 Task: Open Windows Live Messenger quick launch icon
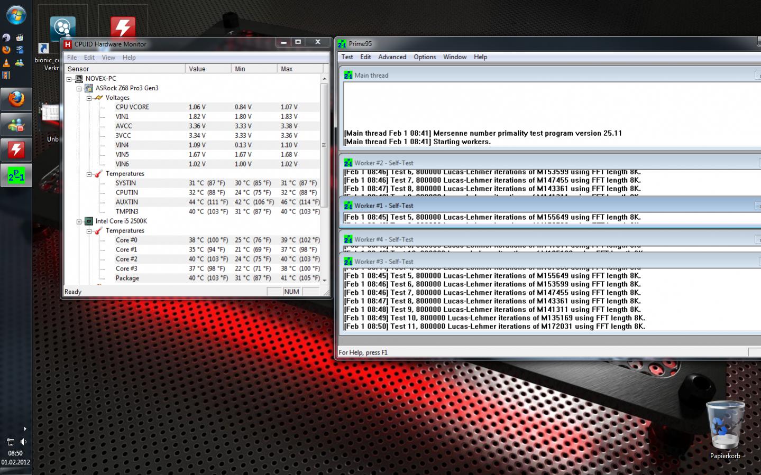pos(20,63)
